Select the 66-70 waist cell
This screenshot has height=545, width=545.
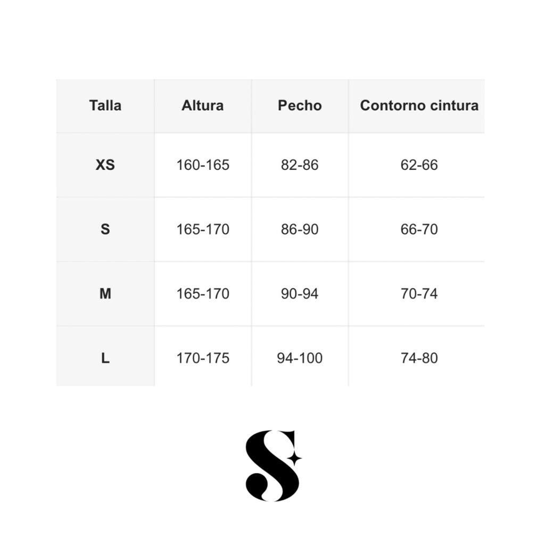click(419, 229)
